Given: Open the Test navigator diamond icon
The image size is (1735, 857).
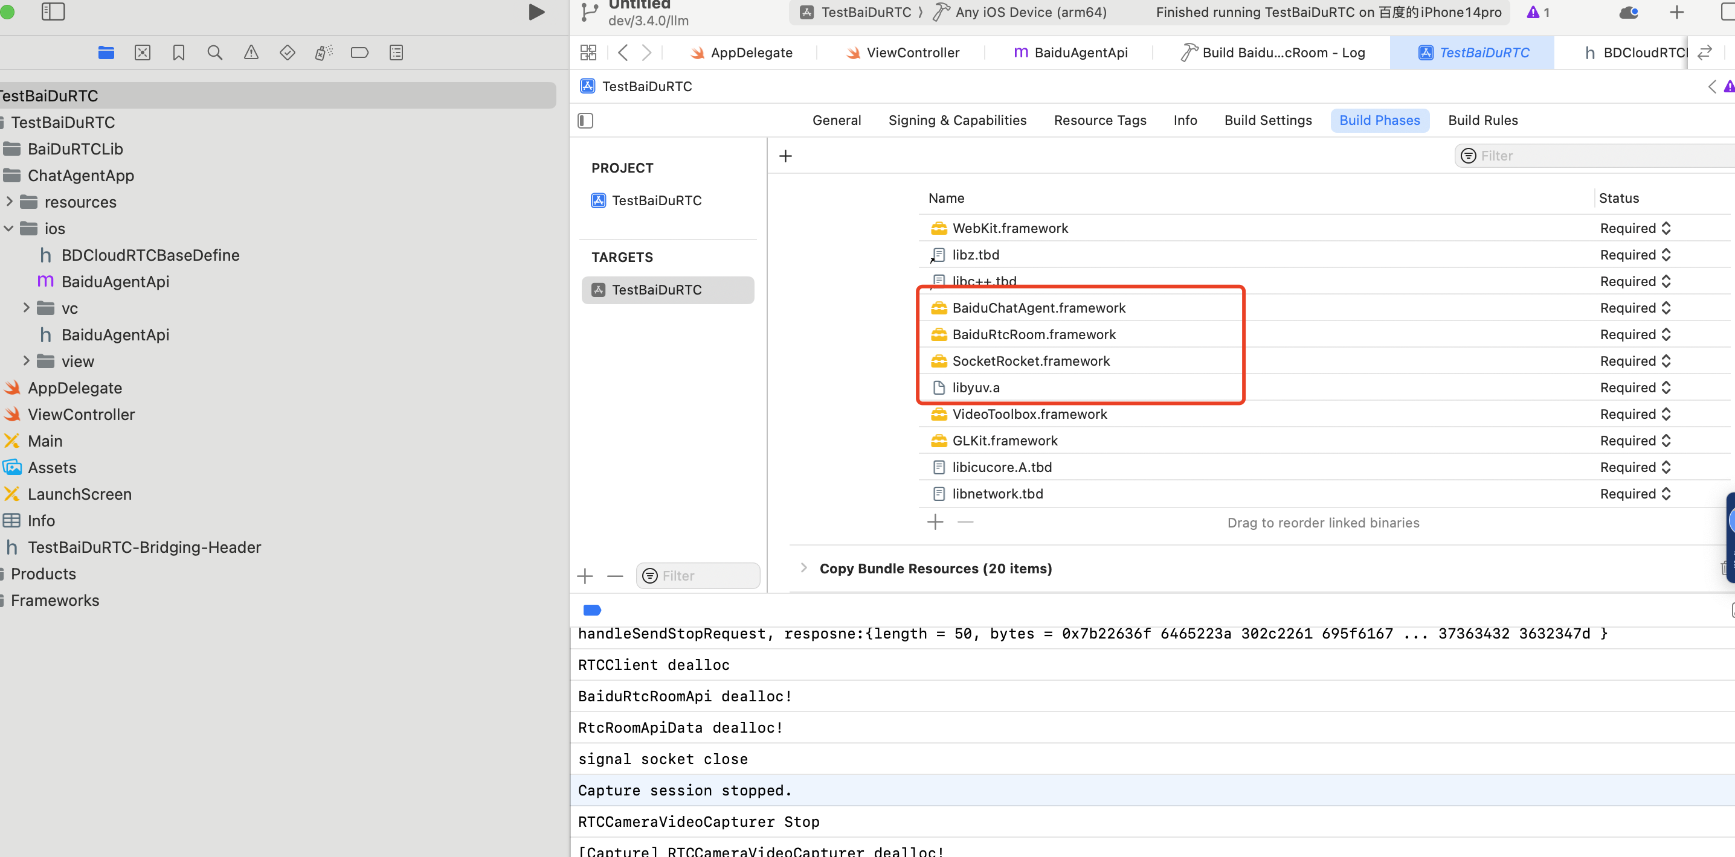Looking at the screenshot, I should pos(288,53).
